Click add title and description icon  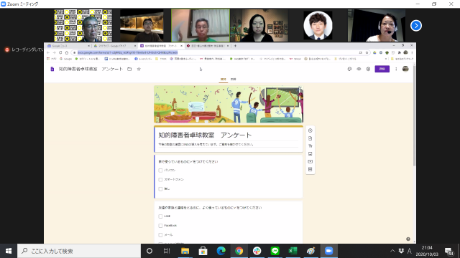click(310, 146)
